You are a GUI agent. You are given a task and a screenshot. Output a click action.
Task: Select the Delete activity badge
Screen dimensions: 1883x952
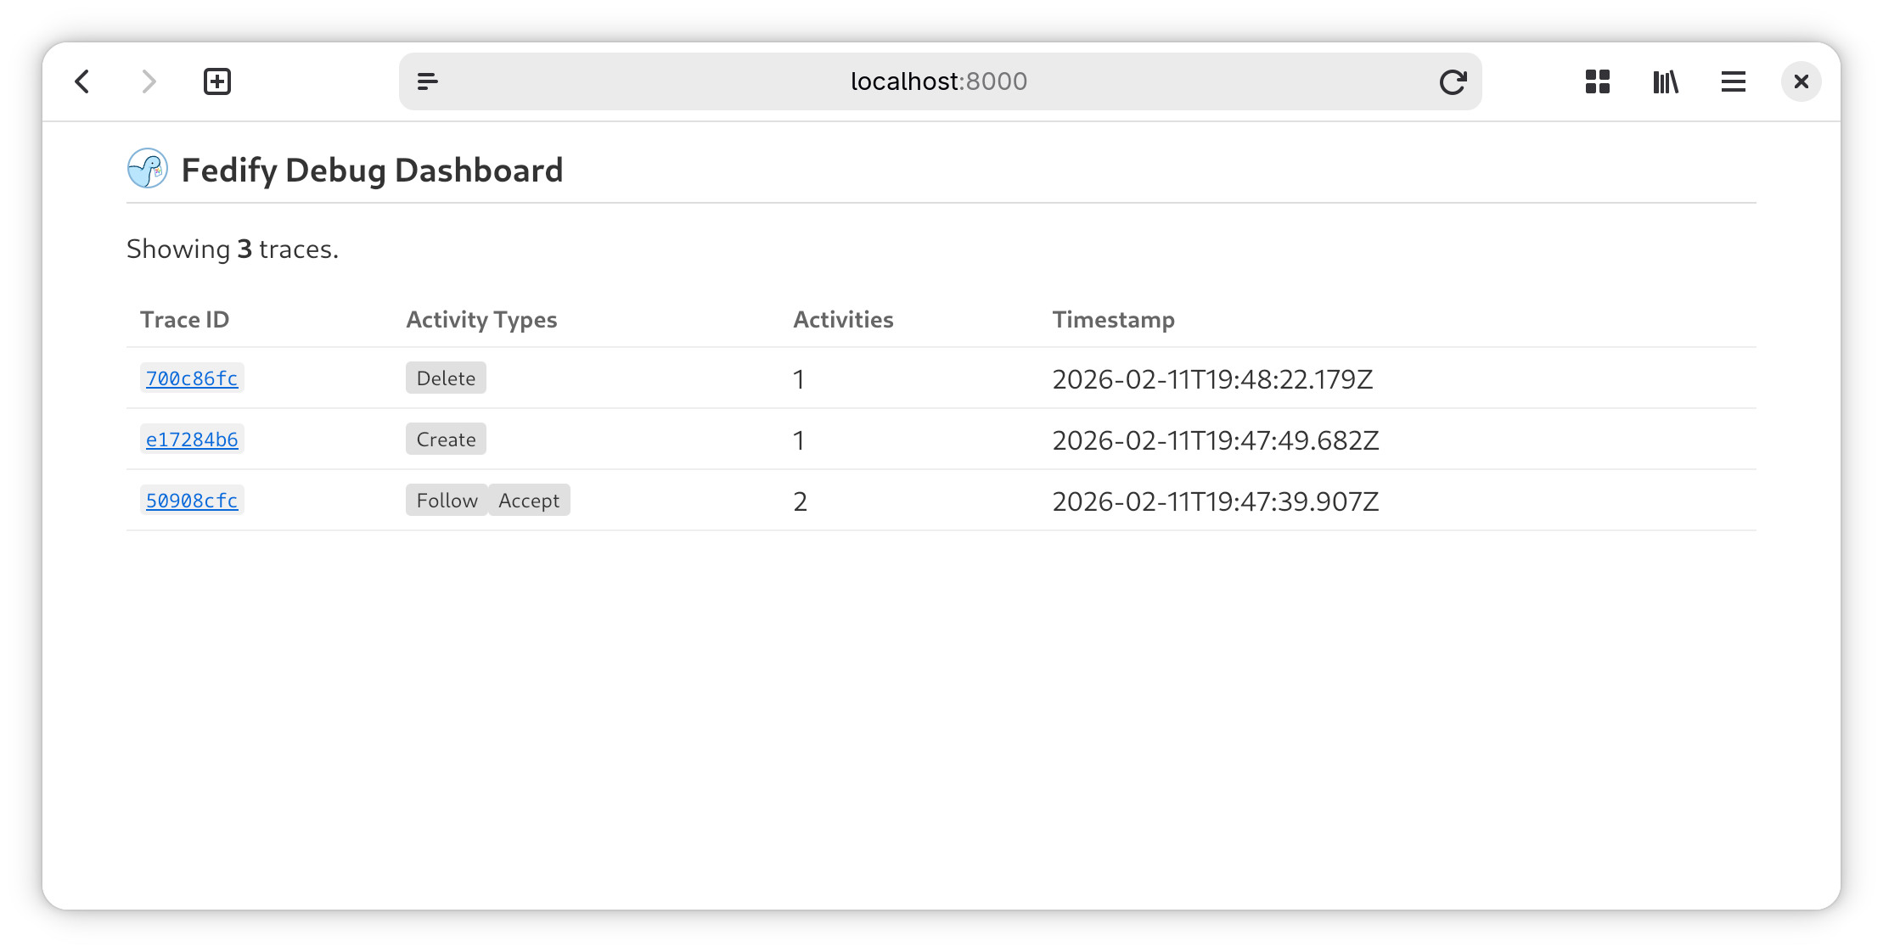(x=446, y=378)
